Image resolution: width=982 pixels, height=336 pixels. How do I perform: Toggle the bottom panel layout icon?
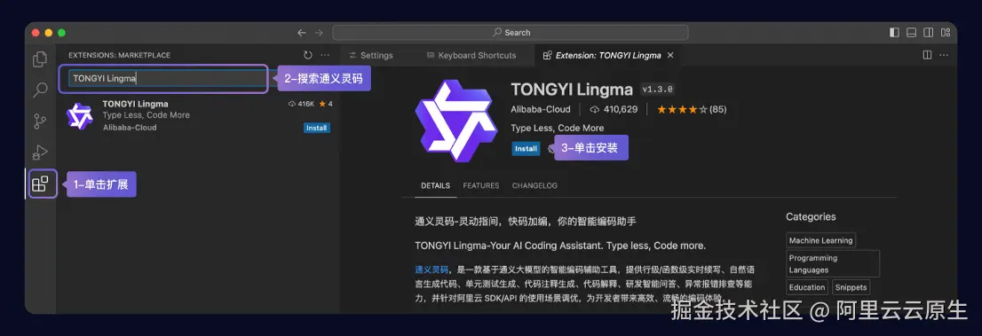point(912,33)
